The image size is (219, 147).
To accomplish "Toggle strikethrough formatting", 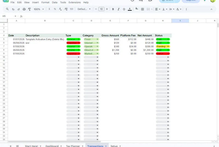I will pos(124,9).
